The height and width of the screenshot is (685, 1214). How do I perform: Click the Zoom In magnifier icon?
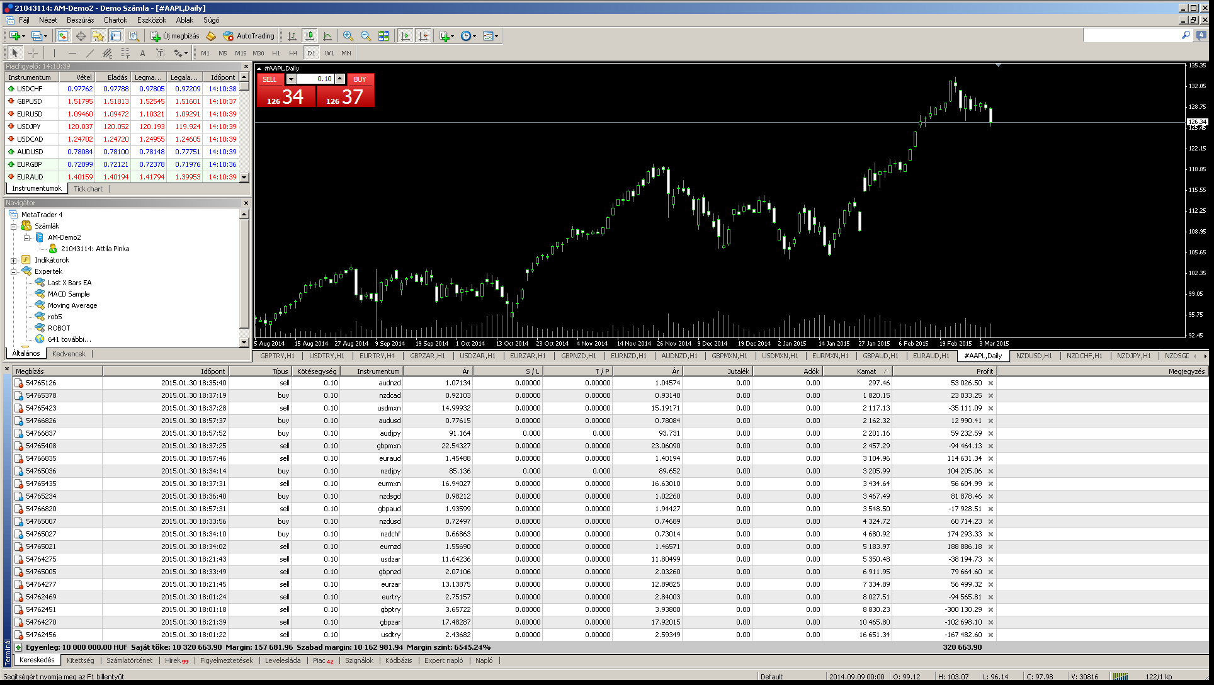point(348,37)
